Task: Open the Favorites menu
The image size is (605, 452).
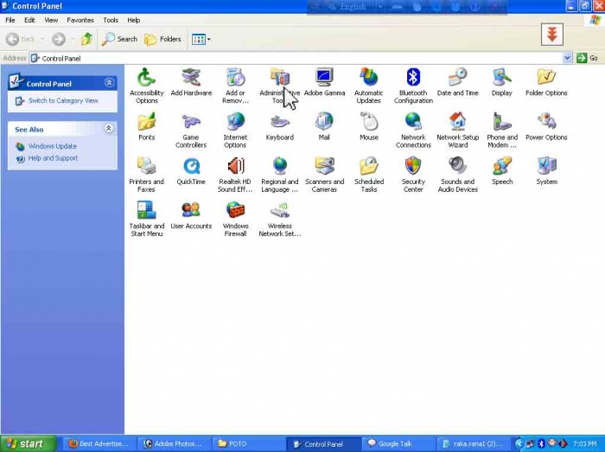Action: pos(80,20)
